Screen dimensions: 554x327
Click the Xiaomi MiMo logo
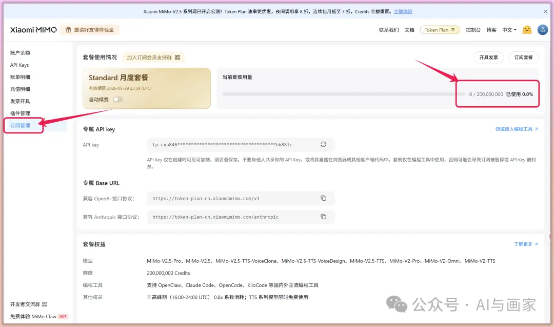[x=33, y=30]
